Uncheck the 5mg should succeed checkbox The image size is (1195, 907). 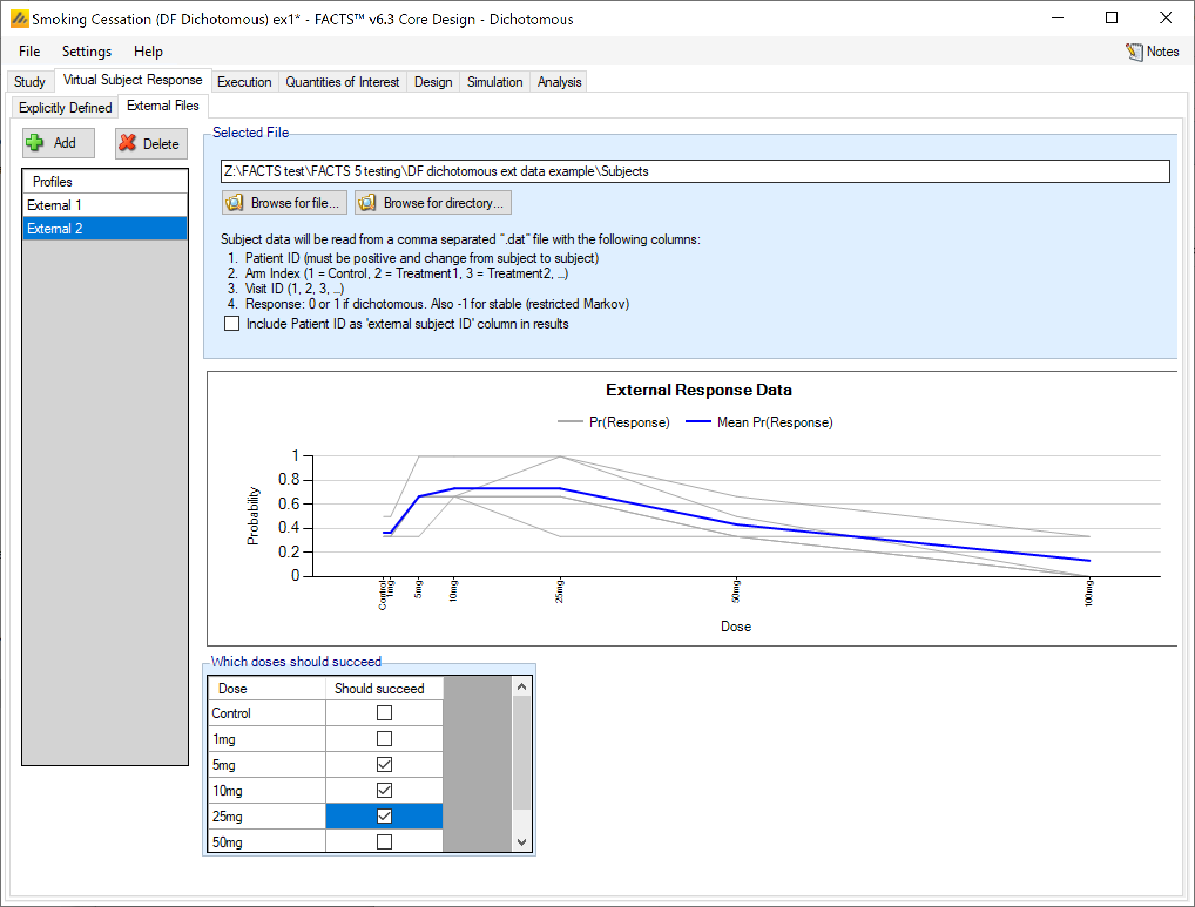tap(384, 764)
